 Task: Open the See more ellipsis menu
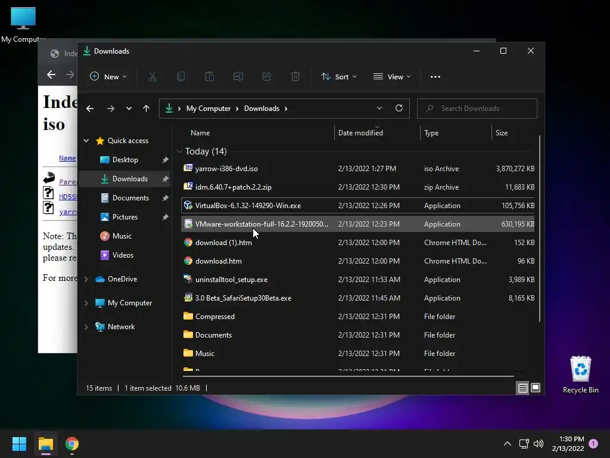tap(435, 77)
